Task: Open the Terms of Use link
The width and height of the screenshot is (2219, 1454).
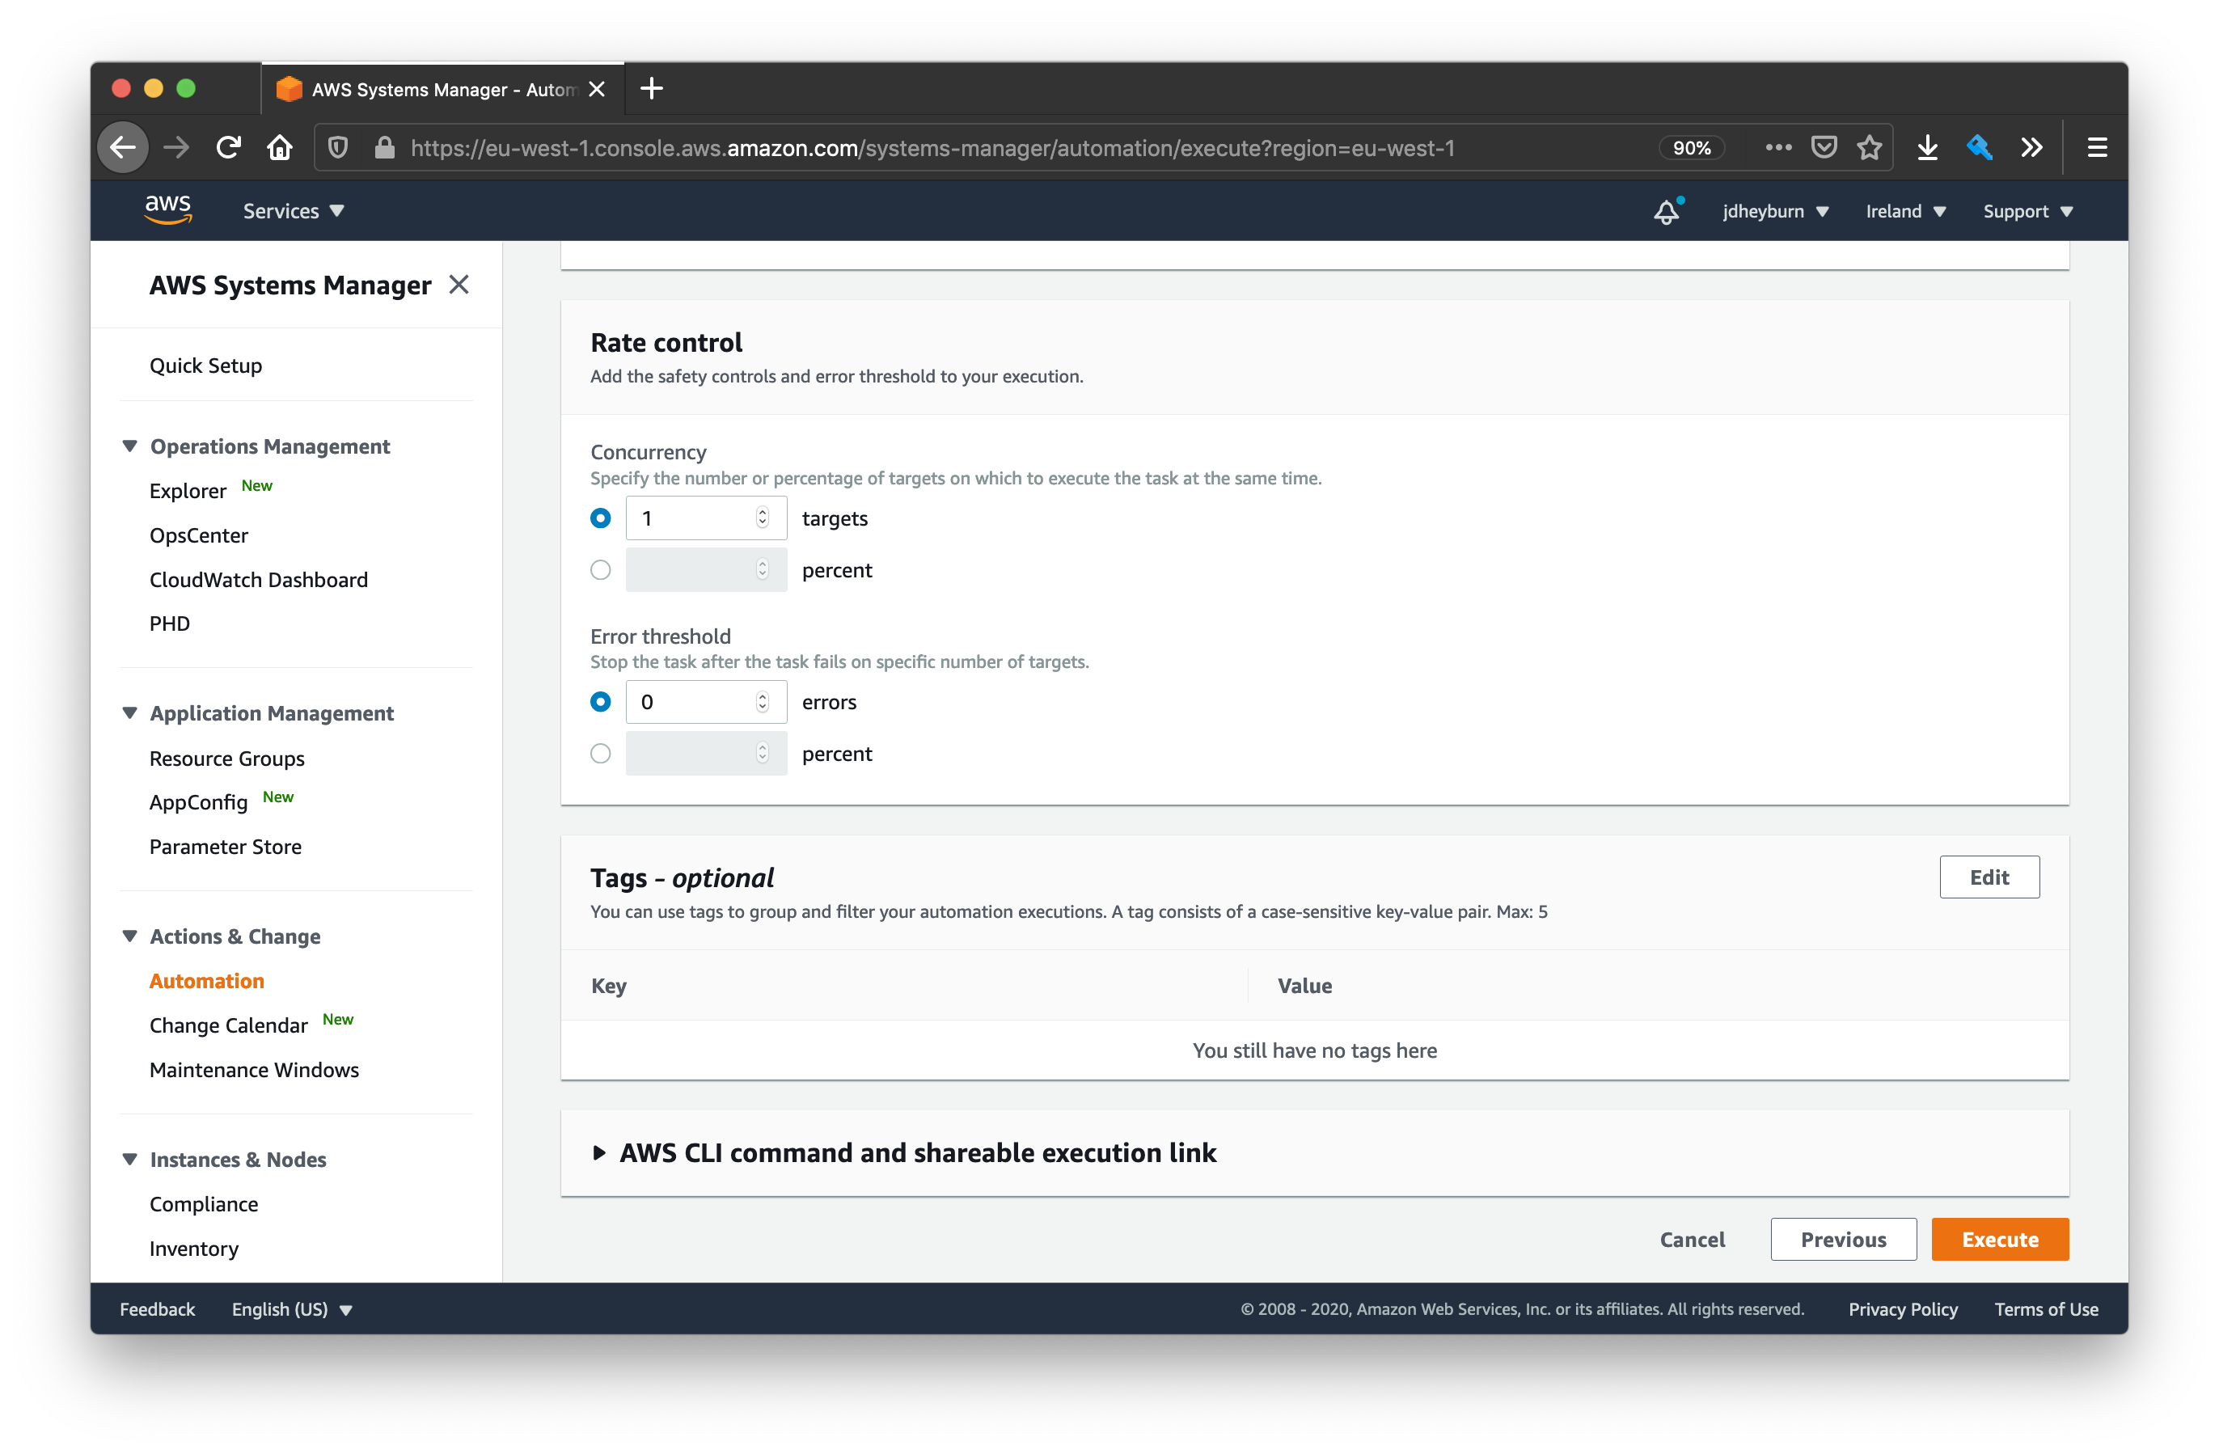Action: pyautogui.click(x=2047, y=1308)
